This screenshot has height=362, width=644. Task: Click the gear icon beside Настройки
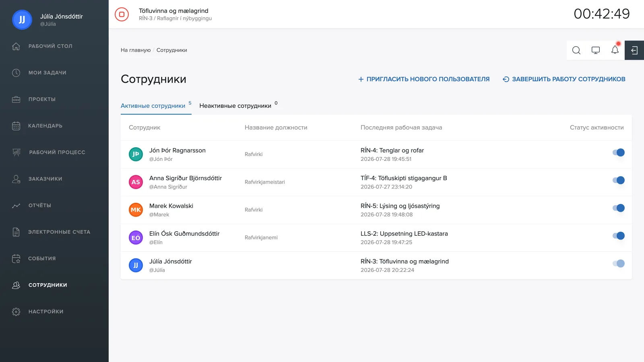16,312
